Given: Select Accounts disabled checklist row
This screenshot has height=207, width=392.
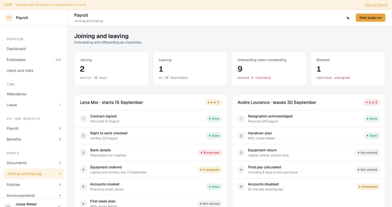Looking at the screenshot, I should click(308, 187).
